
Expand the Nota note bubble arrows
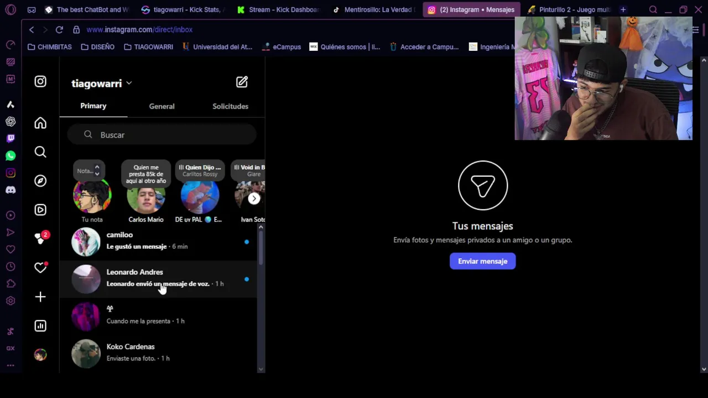pyautogui.click(x=97, y=171)
